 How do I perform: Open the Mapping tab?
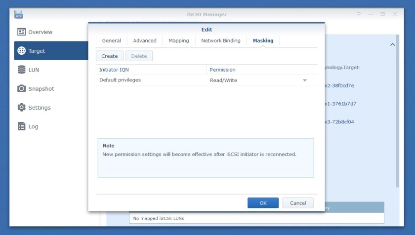click(179, 40)
